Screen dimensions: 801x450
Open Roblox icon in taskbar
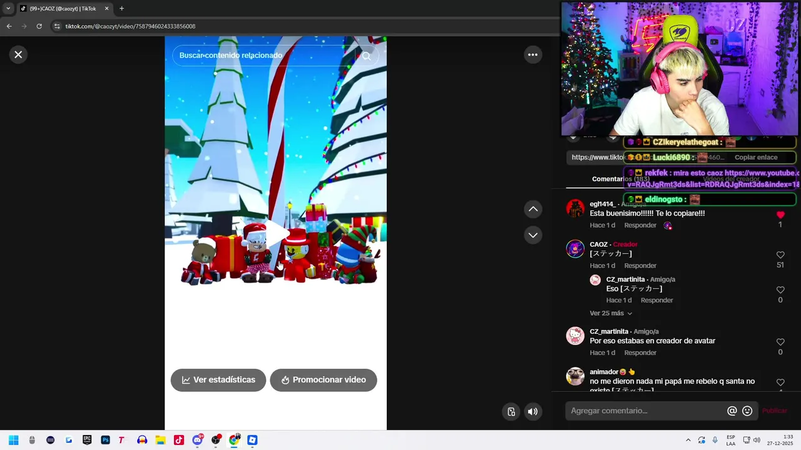click(252, 440)
